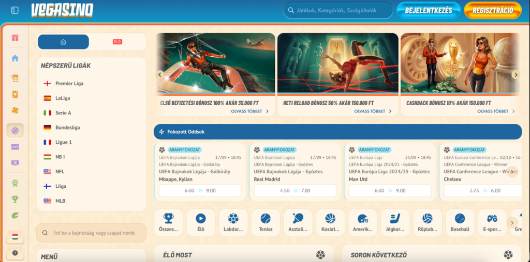Viewport: 530px width, 262px height.
Task: Switch to the ÉLŐ live tab
Action: pyautogui.click(x=117, y=42)
